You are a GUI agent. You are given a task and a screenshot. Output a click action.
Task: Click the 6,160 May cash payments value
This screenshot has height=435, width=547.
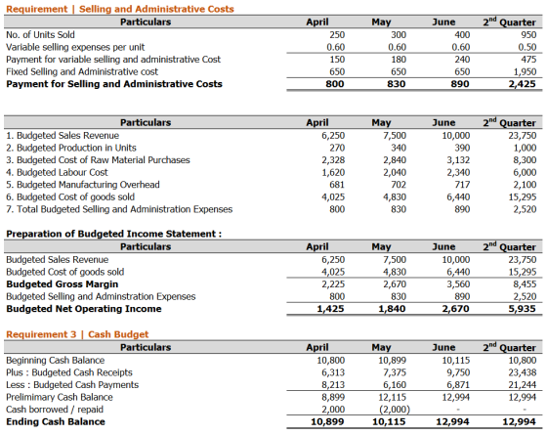395,385
